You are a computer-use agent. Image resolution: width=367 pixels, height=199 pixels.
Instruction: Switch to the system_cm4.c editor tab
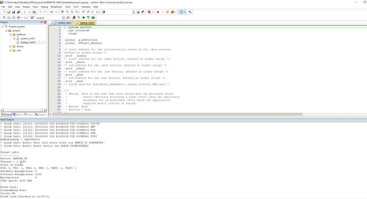pos(63,23)
